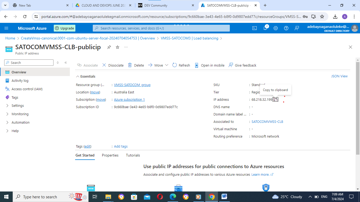Expand the Help menu group
The image size is (360, 202).
[x=15, y=131]
